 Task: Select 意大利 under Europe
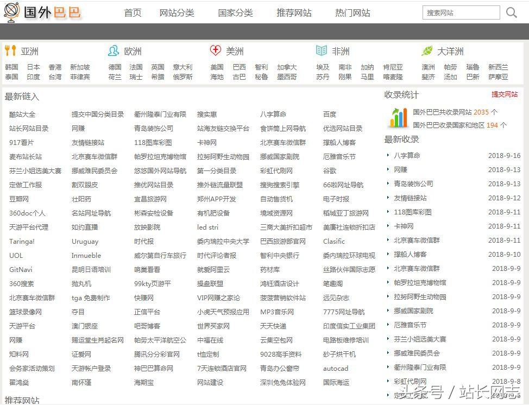(x=182, y=67)
